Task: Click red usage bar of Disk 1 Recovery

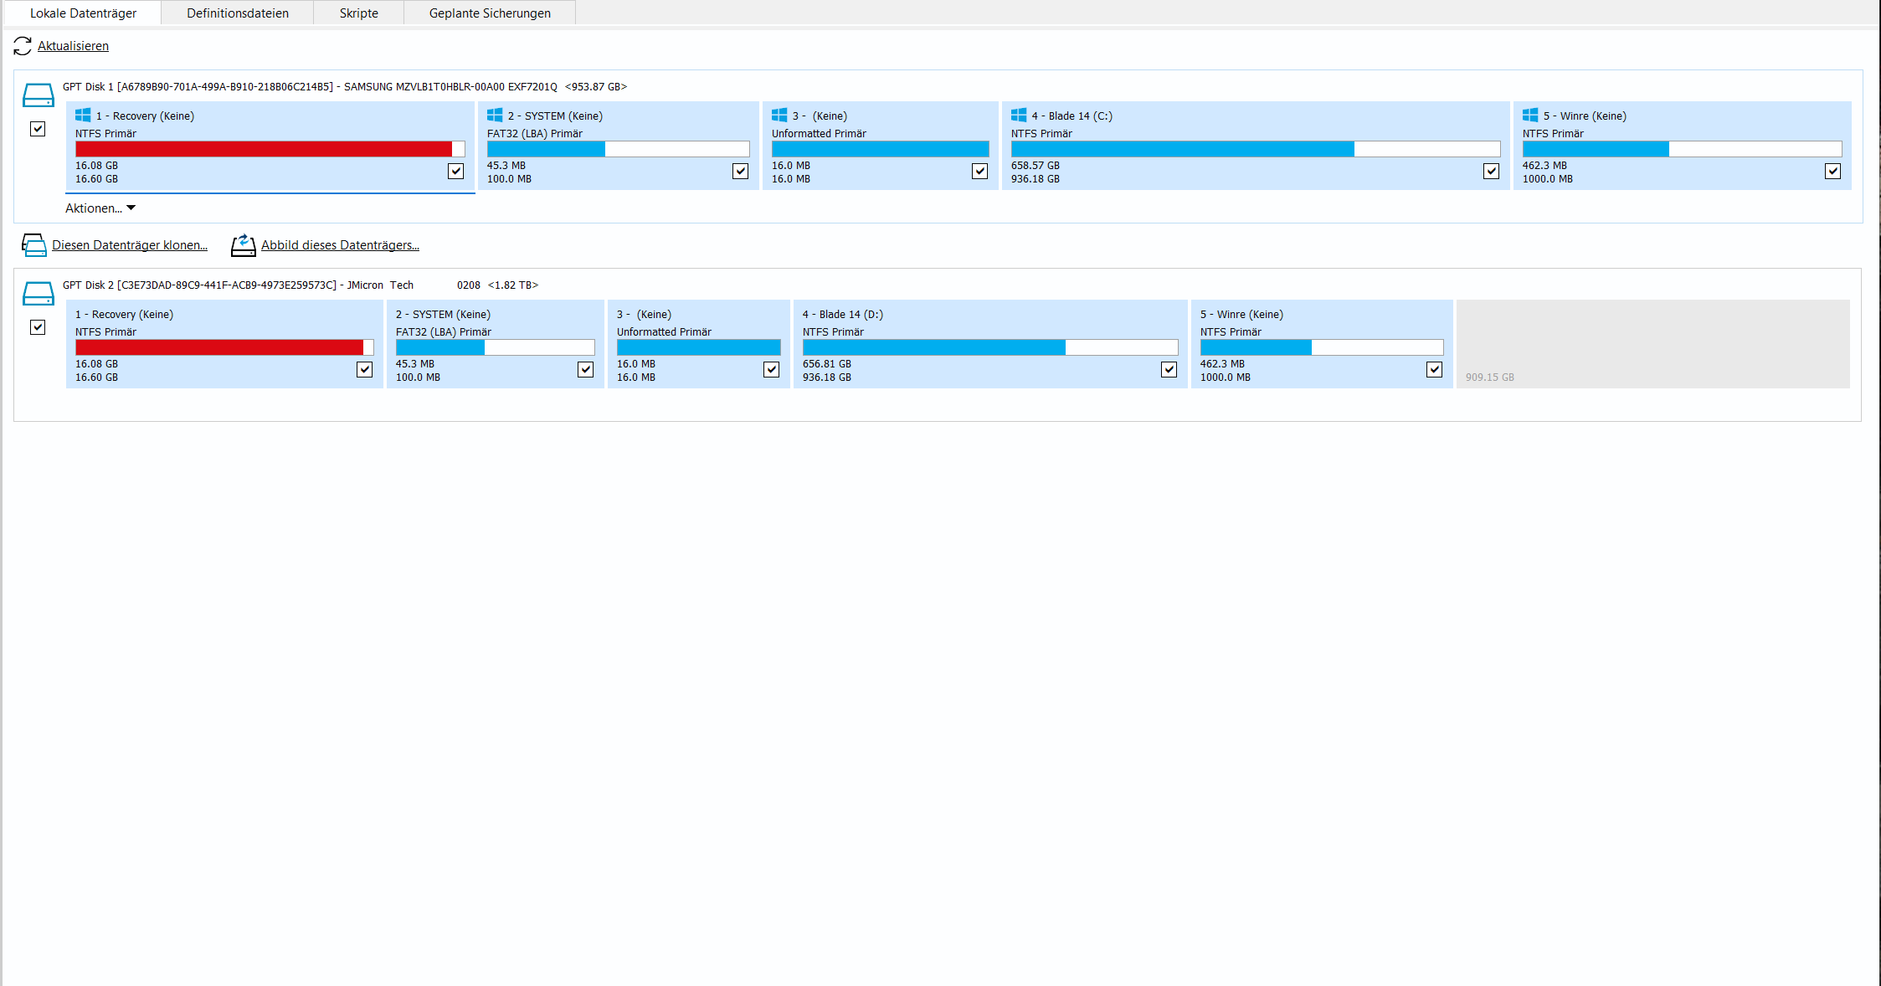Action: point(264,149)
